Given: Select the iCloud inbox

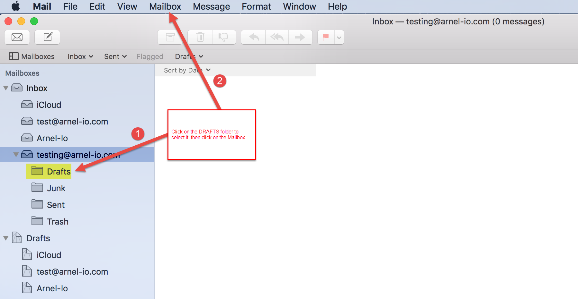Looking at the screenshot, I should coord(77,105).
